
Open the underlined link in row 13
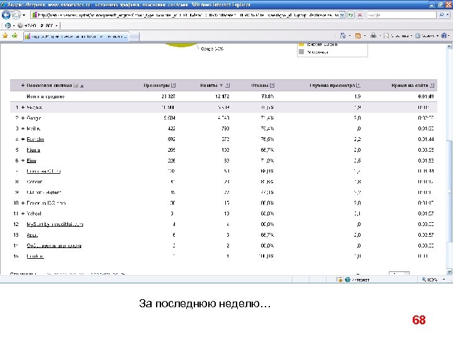click(x=32, y=235)
